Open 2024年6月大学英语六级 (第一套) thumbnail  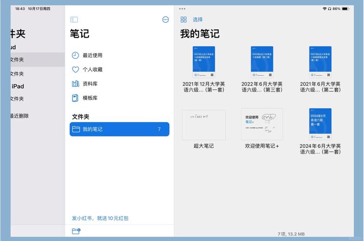point(320,124)
